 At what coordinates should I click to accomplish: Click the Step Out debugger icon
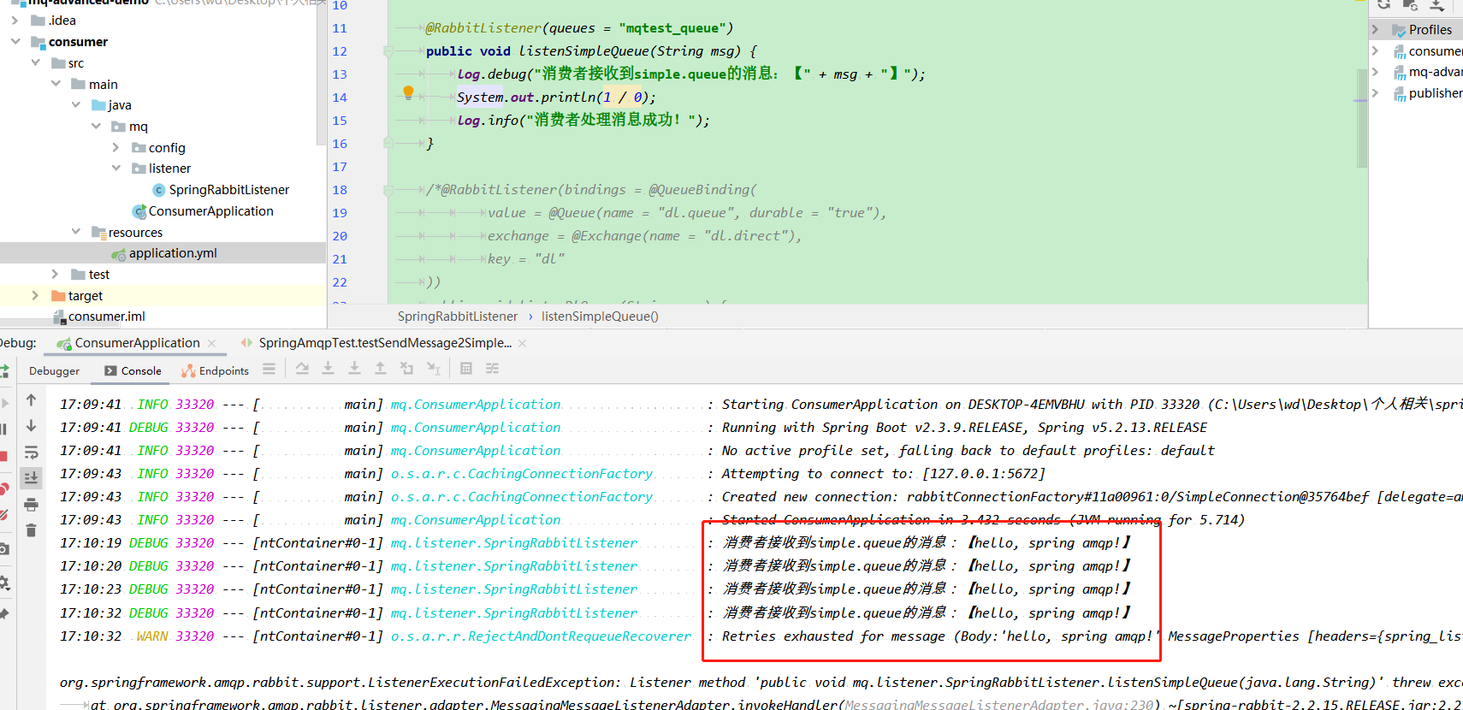point(381,369)
